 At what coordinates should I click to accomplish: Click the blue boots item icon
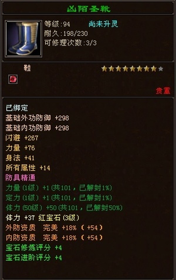point(23,39)
